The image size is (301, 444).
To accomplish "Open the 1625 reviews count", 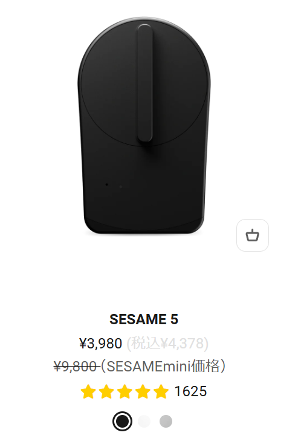I will (x=190, y=391).
